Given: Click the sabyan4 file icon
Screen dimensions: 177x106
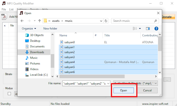Looking at the screenshot, I should pyautogui.click(x=61, y=62).
